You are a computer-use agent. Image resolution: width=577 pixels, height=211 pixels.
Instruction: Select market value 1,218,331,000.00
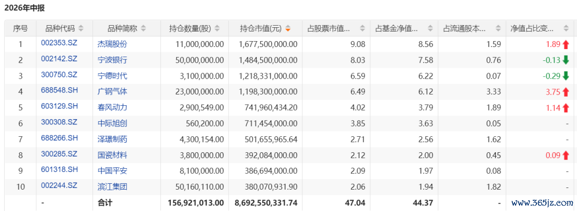click(x=268, y=76)
